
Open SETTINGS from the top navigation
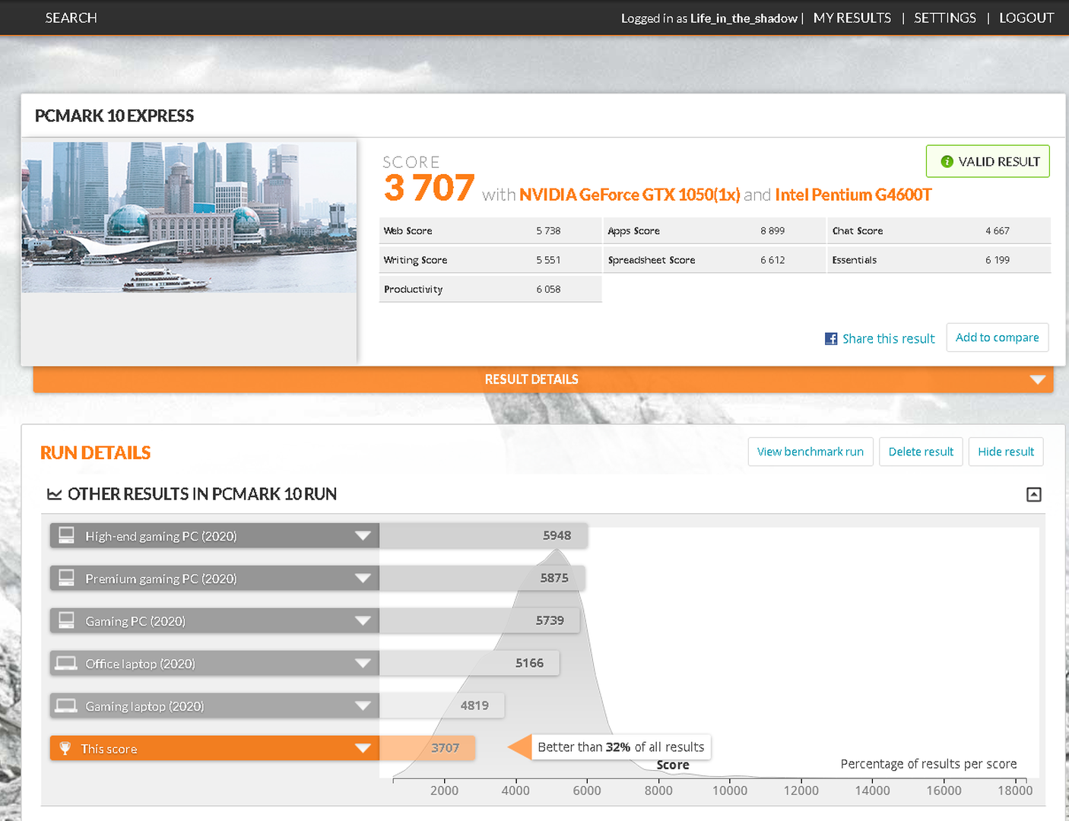click(945, 17)
